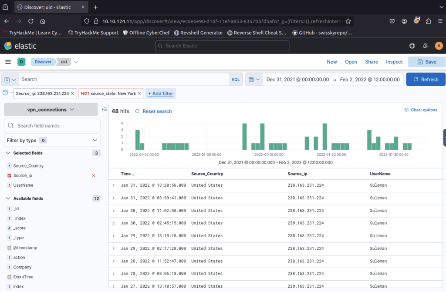Open the TryHackMe Support bookmark
This screenshot has width=446, height=292.
93,33
